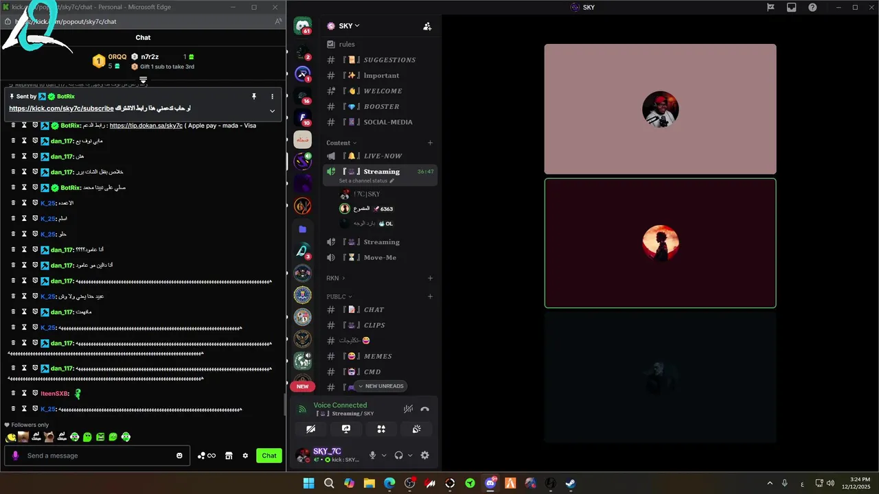
Task: Click the invite people icon beside SKY
Action: tap(427, 26)
